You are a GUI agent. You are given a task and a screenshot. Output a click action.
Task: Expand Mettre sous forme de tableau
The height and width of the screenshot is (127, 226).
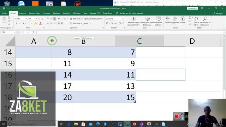148,21
